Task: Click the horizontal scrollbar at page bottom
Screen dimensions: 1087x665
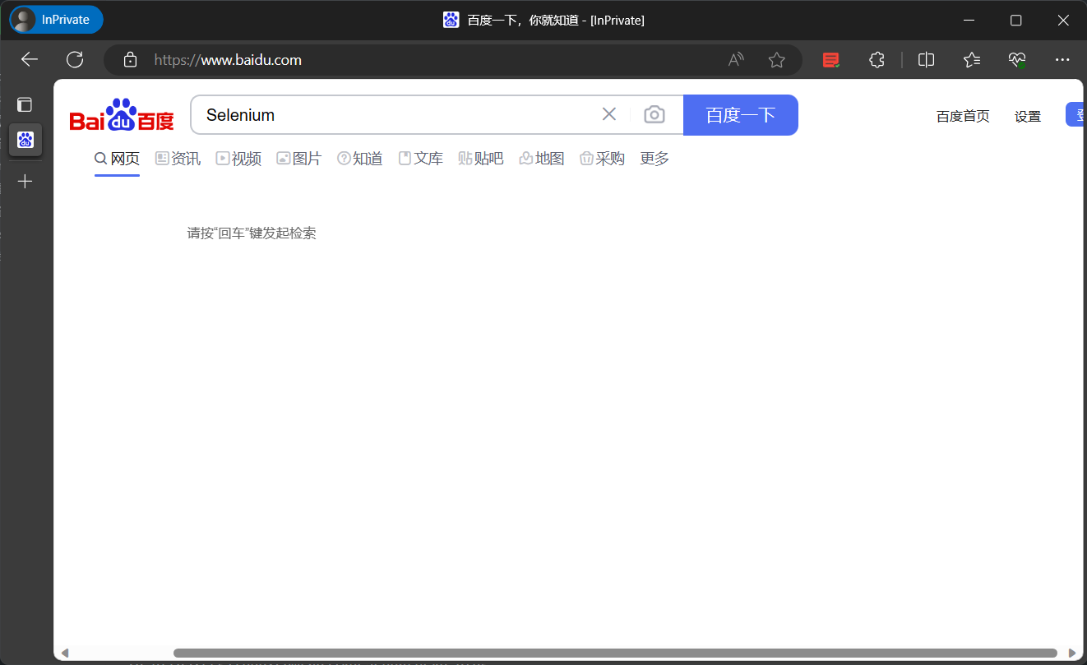Action: tap(615, 653)
